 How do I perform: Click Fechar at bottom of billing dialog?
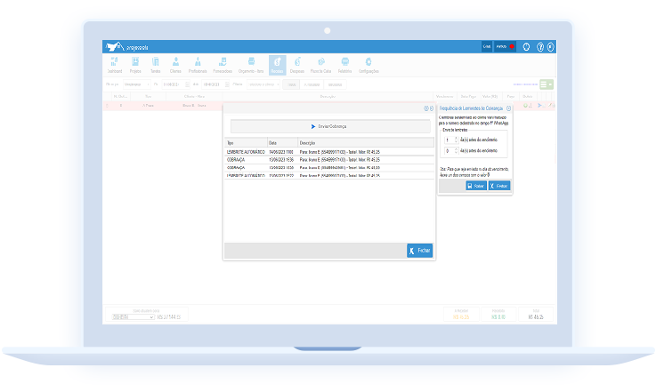(419, 251)
